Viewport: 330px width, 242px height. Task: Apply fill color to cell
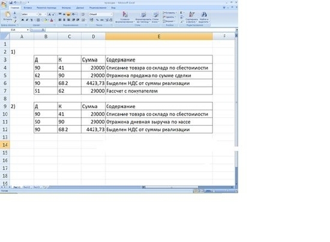pos(46,20)
